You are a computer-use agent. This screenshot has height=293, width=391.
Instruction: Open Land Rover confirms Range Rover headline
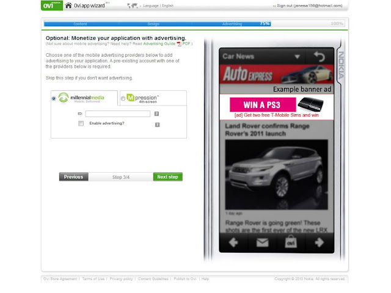pos(268,130)
